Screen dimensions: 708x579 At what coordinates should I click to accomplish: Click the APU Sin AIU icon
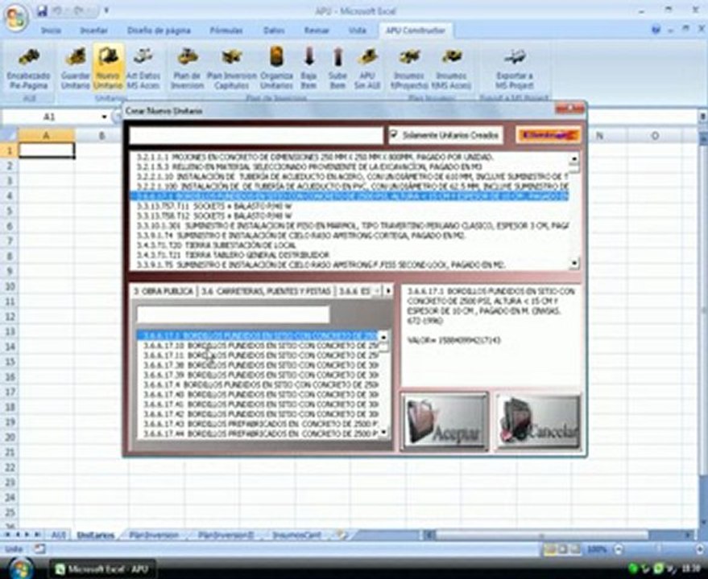click(367, 68)
